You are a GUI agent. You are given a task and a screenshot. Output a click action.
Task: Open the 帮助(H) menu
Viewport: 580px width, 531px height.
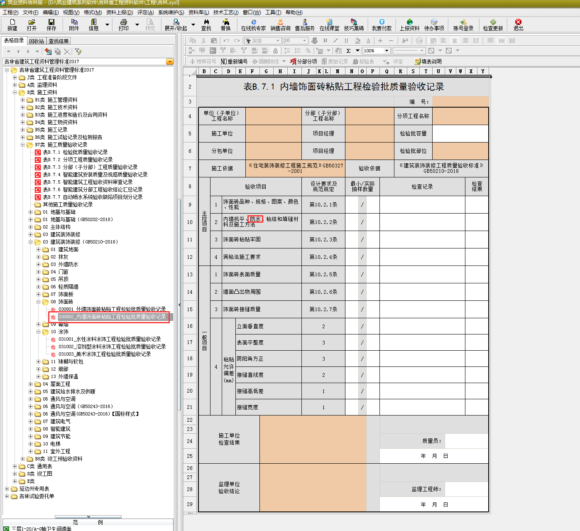pos(294,12)
